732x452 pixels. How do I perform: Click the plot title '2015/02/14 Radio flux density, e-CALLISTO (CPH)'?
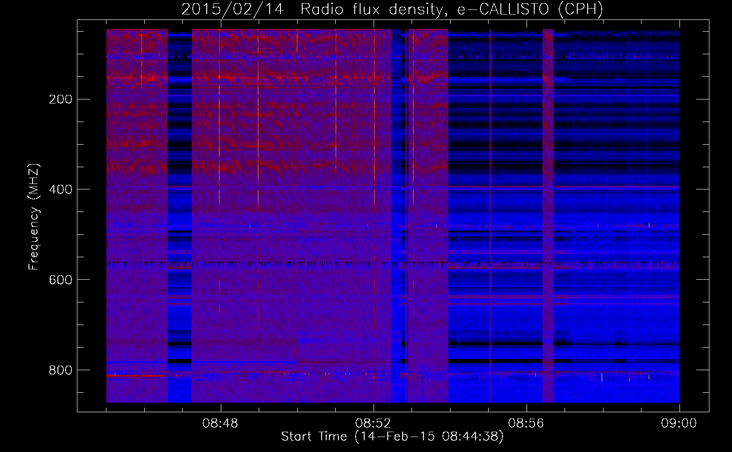[392, 9]
